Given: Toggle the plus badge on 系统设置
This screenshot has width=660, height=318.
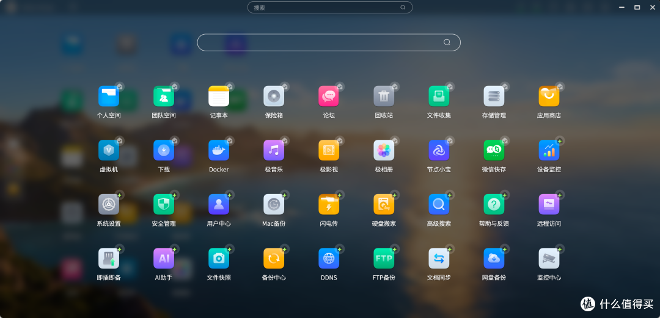Looking at the screenshot, I should pos(119,195).
